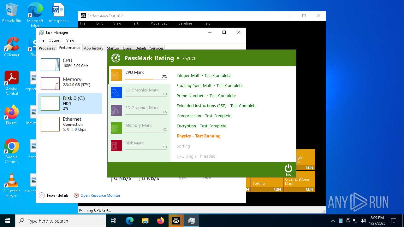Click the taskbar search box
Screen dimensions: 404x227
coord(61,221)
